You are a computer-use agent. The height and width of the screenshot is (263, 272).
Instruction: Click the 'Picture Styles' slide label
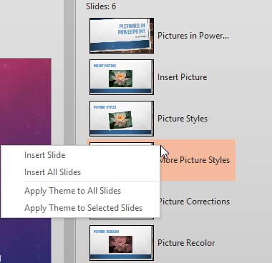(x=183, y=119)
